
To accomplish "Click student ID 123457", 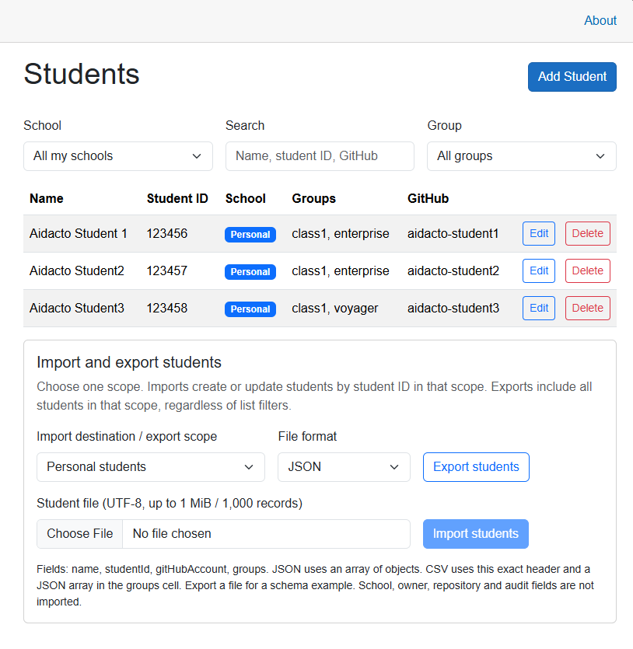I will point(167,270).
